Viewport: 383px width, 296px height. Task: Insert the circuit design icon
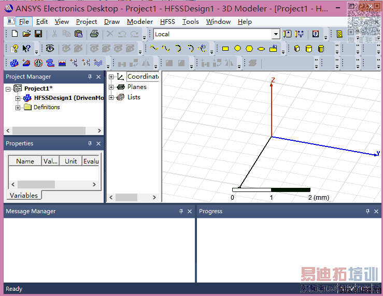click(74, 63)
